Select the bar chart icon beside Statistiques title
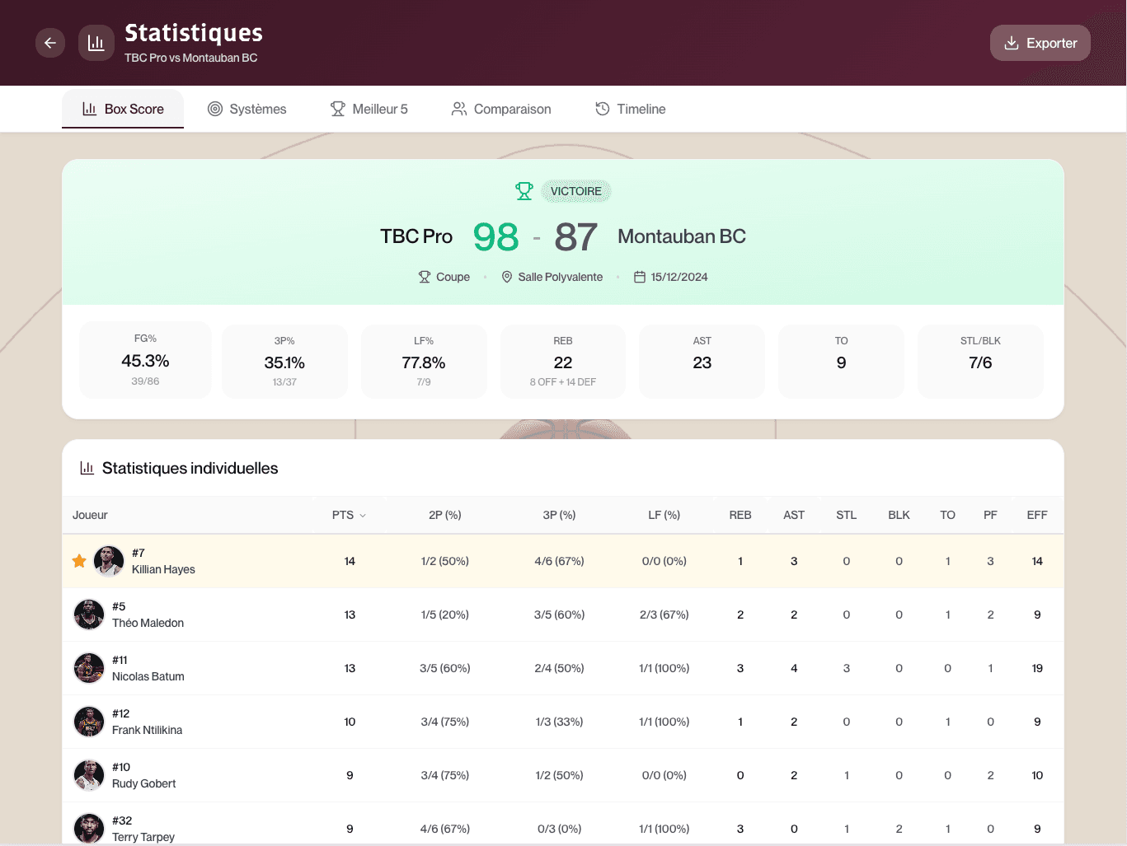The width and height of the screenshot is (1127, 846). (x=96, y=42)
